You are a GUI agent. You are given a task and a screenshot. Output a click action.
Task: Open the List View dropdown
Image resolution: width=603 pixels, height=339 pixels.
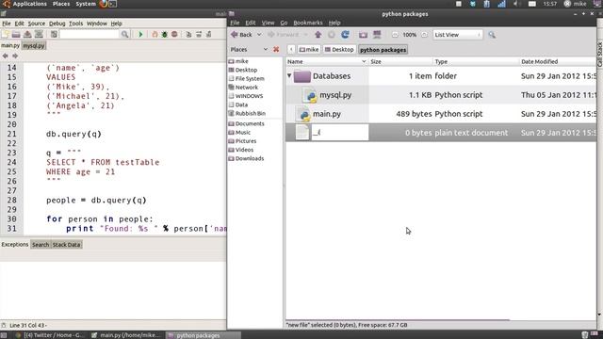point(458,35)
